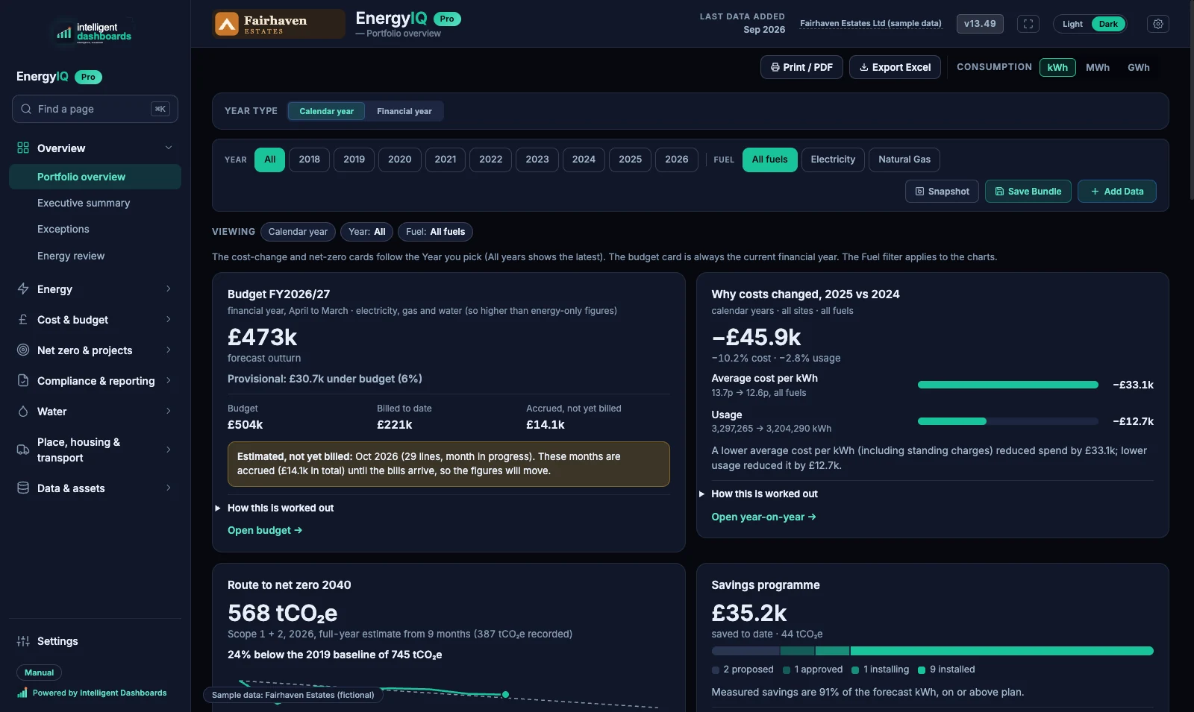Screen dimensions: 1194x712
Task: Open Executive summary page
Action: pyautogui.click(x=95, y=203)
